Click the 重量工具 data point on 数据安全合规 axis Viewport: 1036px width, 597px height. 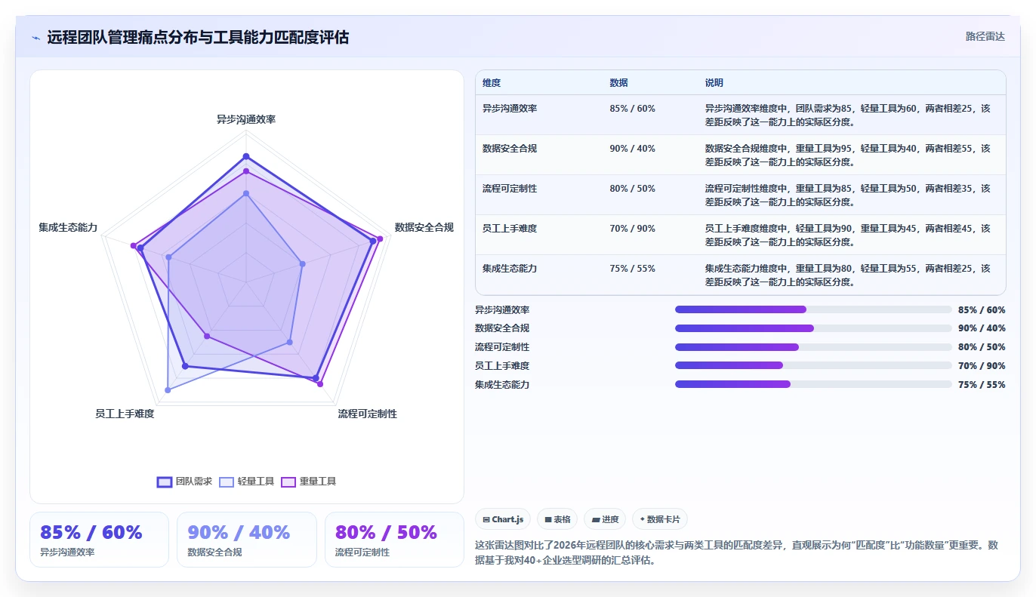(x=380, y=238)
